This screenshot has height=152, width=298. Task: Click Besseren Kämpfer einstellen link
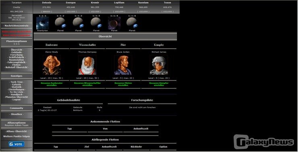(x=159, y=84)
